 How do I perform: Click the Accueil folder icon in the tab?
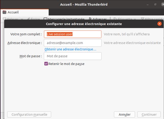click(x=4, y=12)
